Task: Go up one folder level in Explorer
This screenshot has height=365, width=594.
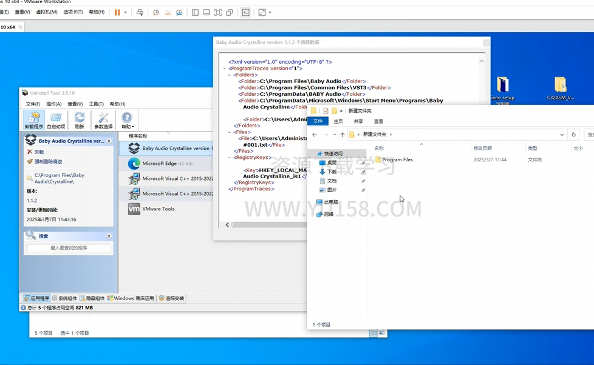Action: click(343, 135)
